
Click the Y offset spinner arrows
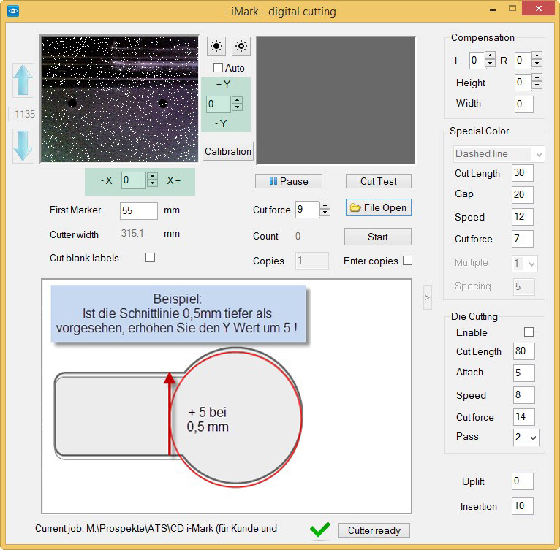click(238, 104)
